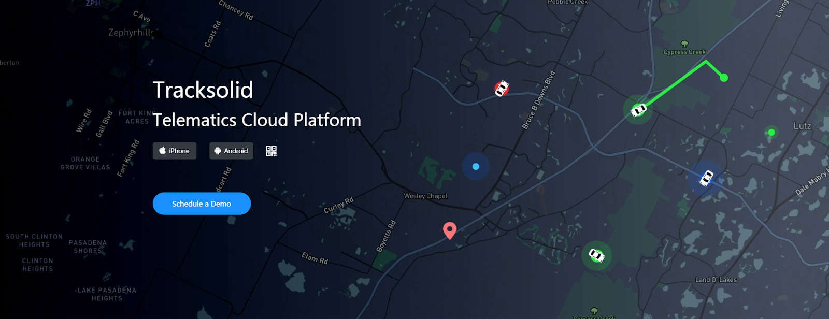The image size is (829, 319).
Task: Show the QR code icon
Action: tap(271, 151)
